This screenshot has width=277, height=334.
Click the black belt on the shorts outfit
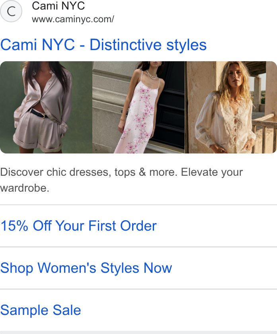point(39,114)
